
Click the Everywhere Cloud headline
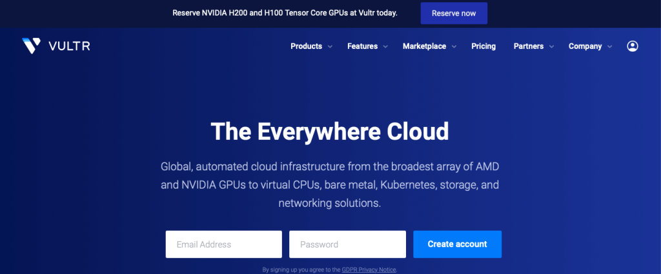click(330, 132)
